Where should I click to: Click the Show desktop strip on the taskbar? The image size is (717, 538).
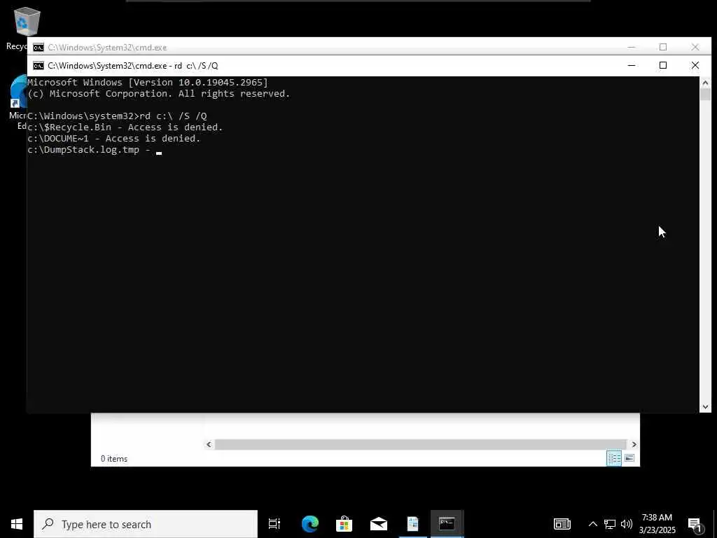coord(715,524)
